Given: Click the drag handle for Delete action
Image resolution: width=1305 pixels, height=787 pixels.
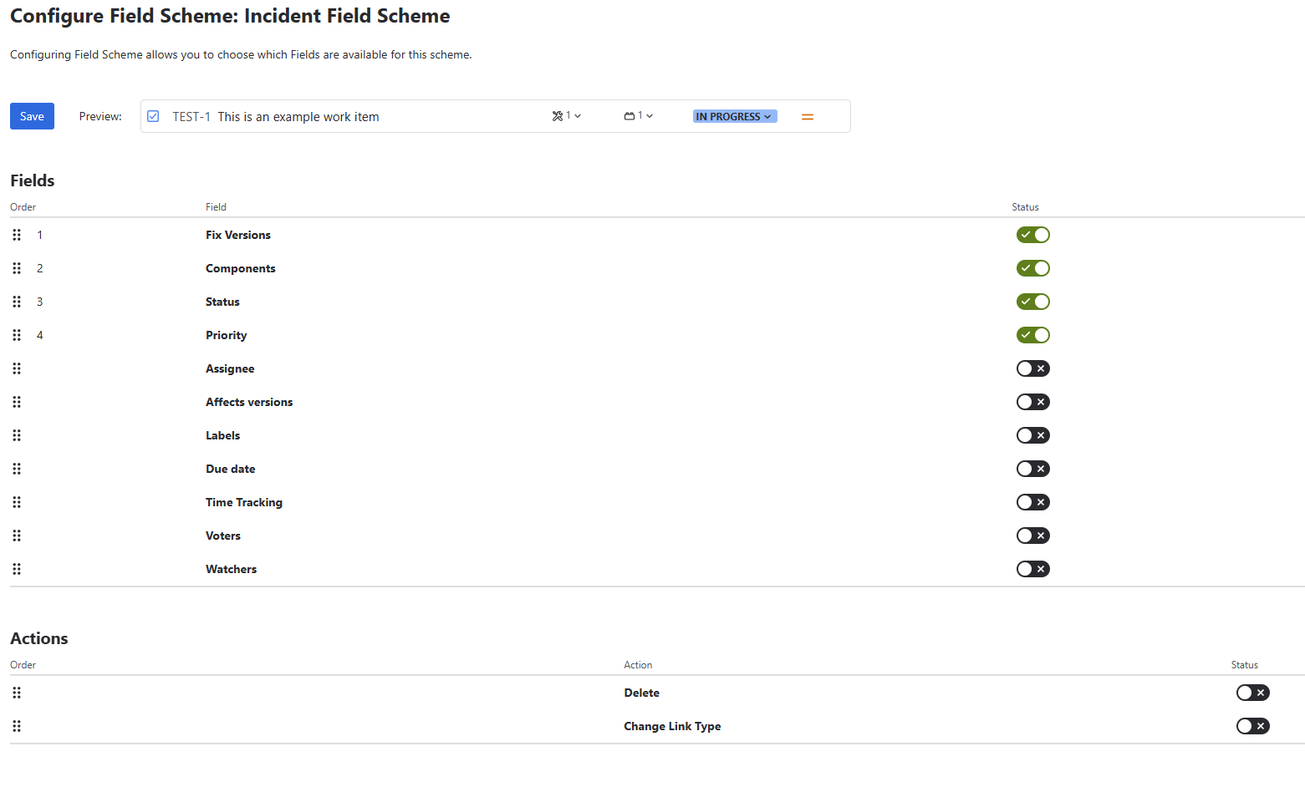Looking at the screenshot, I should click(x=17, y=693).
